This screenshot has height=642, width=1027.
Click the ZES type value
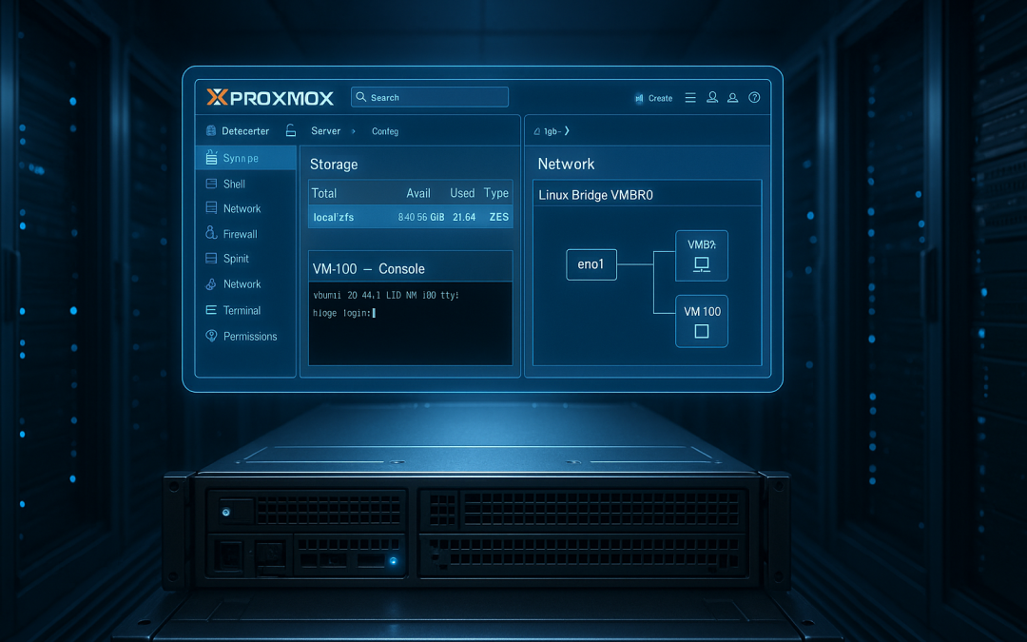(499, 218)
